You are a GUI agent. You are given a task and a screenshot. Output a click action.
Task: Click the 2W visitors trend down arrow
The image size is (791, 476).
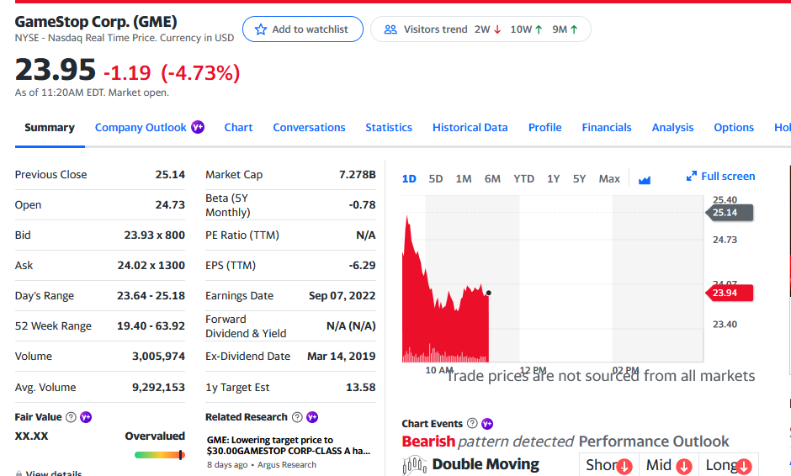tap(497, 29)
